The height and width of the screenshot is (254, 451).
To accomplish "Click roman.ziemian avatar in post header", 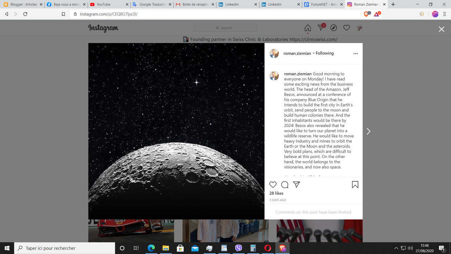I will [274, 53].
